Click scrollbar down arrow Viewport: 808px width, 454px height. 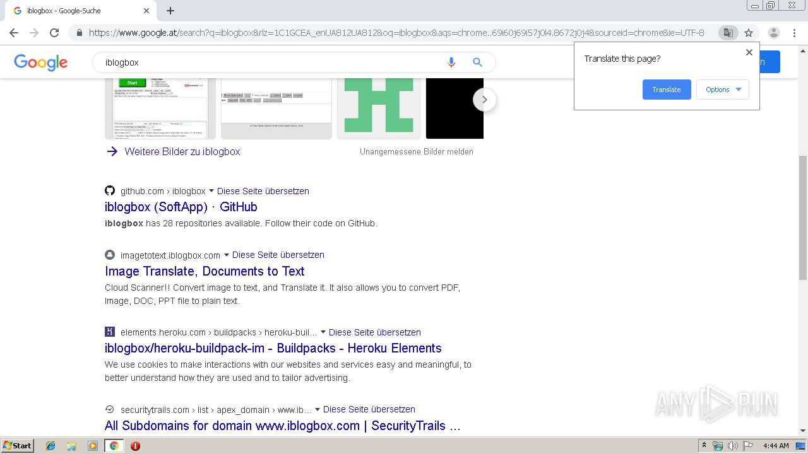(803, 431)
